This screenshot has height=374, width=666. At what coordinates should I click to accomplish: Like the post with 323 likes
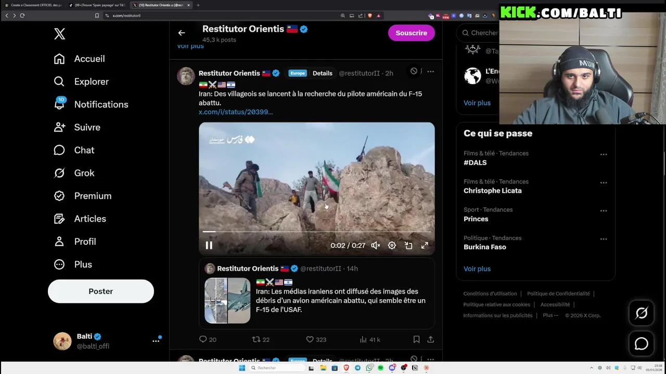point(316,339)
